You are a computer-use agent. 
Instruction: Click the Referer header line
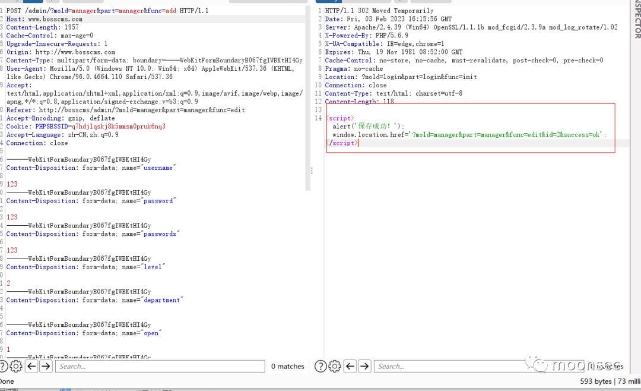[x=125, y=110]
